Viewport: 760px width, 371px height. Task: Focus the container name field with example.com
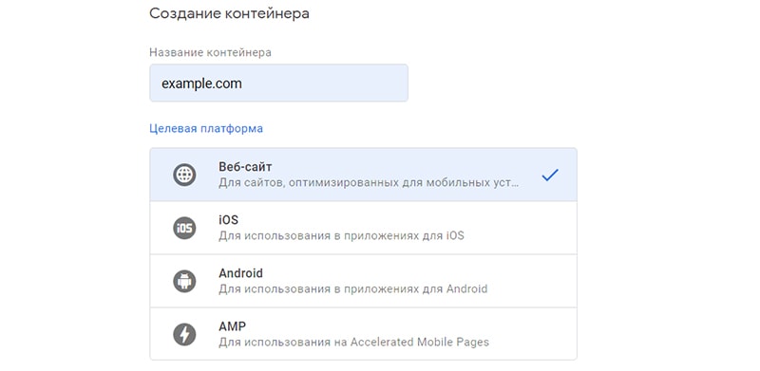(278, 83)
